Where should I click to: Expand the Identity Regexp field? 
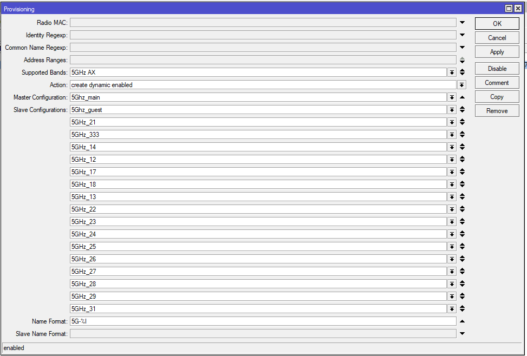point(462,35)
